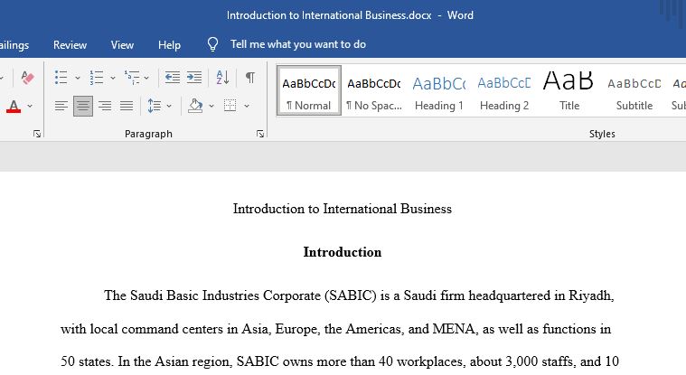
Task: Open the bullet library dropdown arrow
Action: pos(78,78)
